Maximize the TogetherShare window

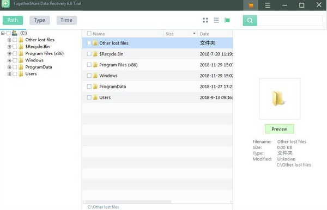tap(301, 5)
